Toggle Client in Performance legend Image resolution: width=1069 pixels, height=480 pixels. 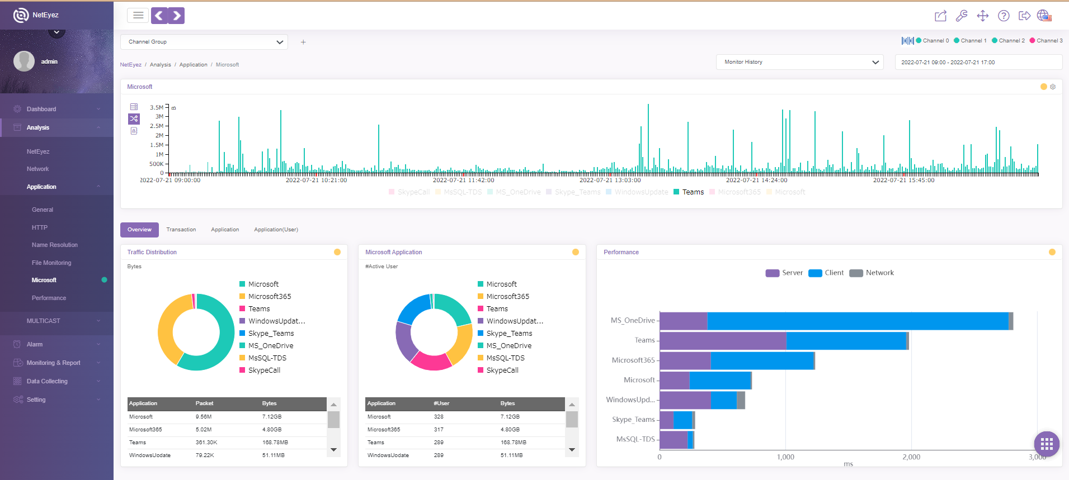(826, 273)
